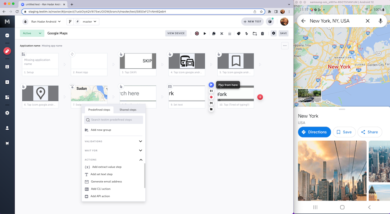Image resolution: width=390 pixels, height=214 pixels.
Task: Clear the New York search with X
Action: pyautogui.click(x=368, y=21)
